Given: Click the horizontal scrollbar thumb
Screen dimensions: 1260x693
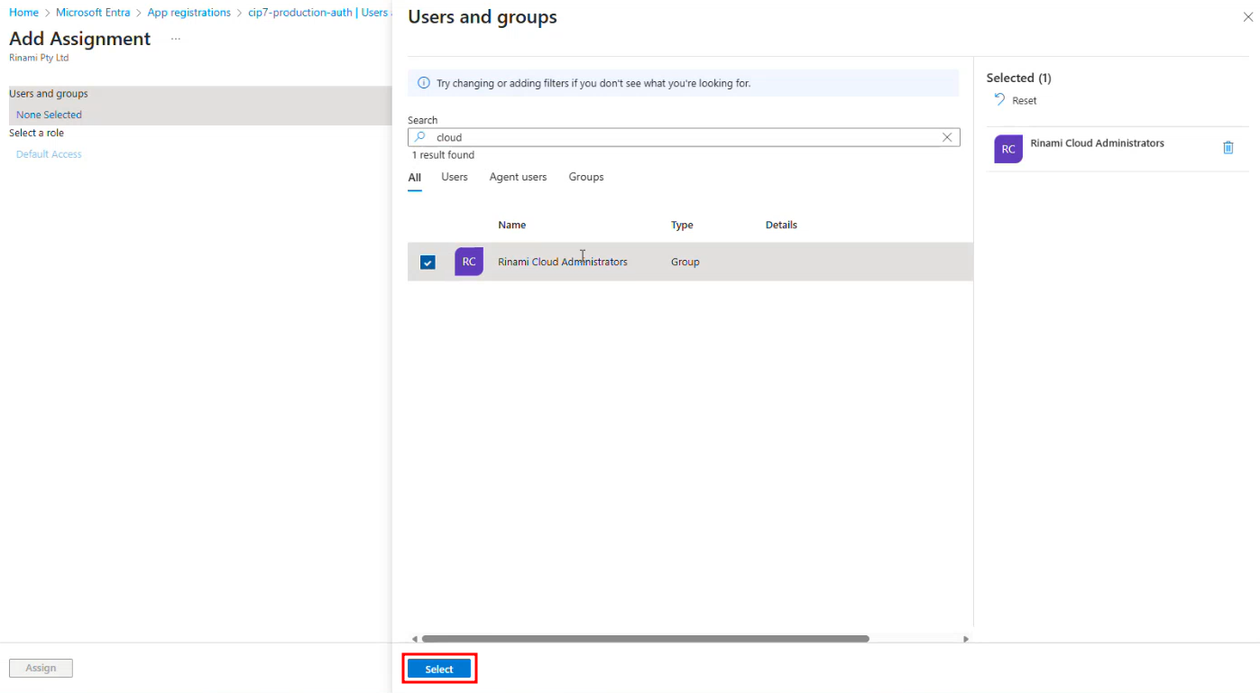Looking at the screenshot, I should [645, 639].
